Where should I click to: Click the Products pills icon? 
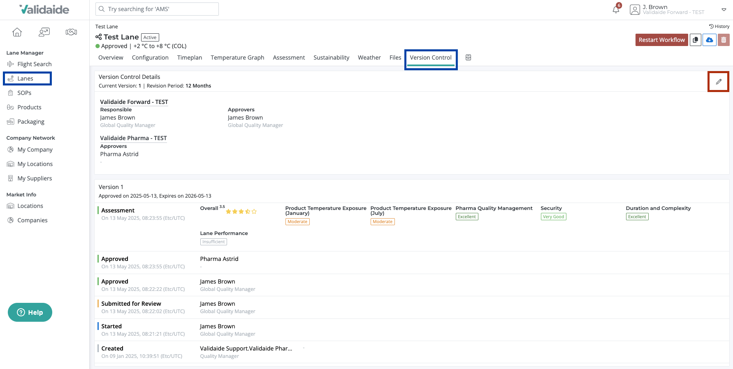click(11, 107)
